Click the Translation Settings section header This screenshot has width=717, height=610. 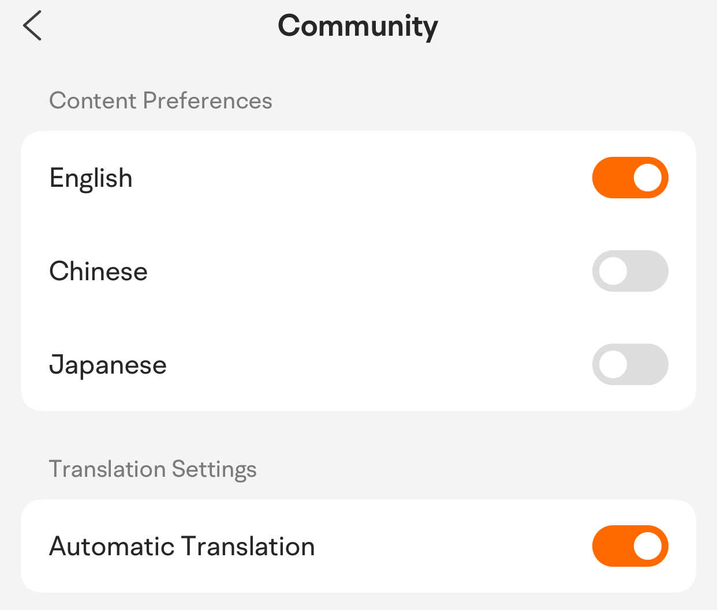click(152, 469)
